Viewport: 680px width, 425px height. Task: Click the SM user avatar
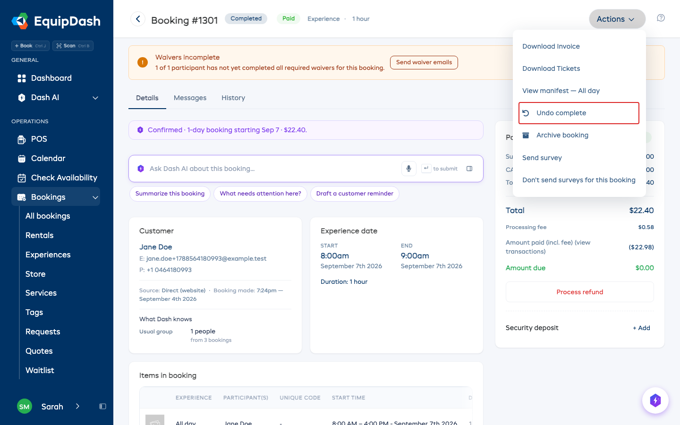tap(25, 407)
